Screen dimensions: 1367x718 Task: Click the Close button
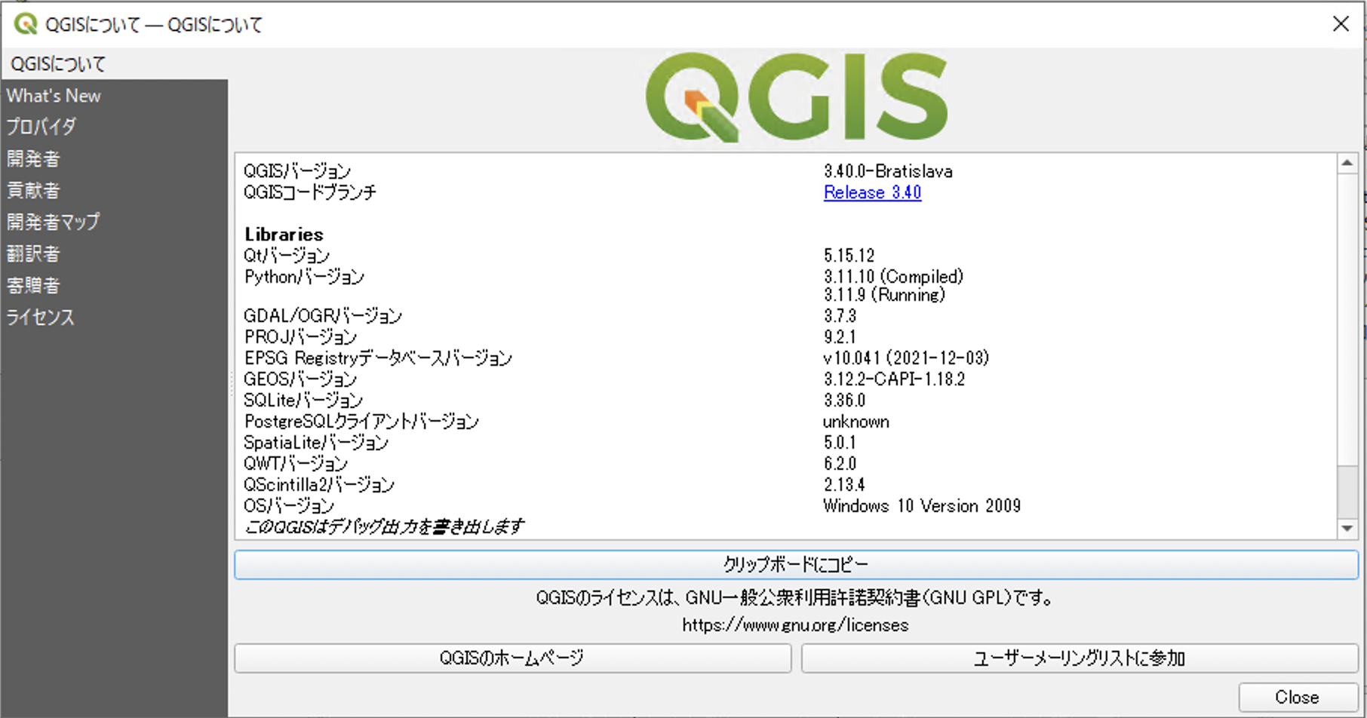tap(1295, 696)
